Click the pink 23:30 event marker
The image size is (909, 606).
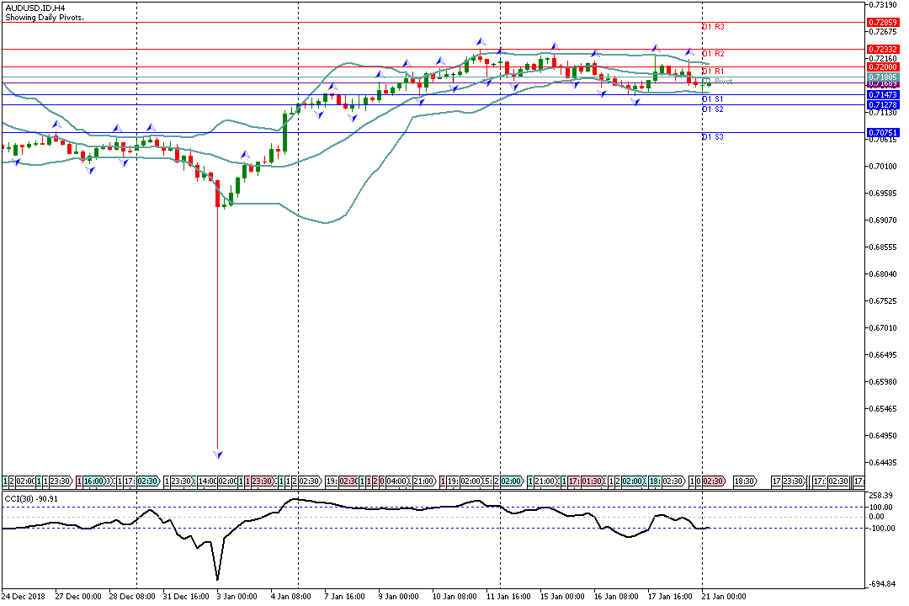pyautogui.click(x=262, y=481)
